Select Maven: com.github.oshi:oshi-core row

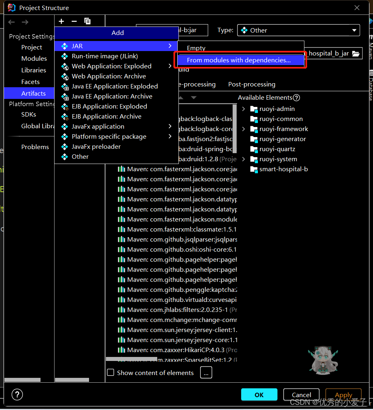[177, 250]
